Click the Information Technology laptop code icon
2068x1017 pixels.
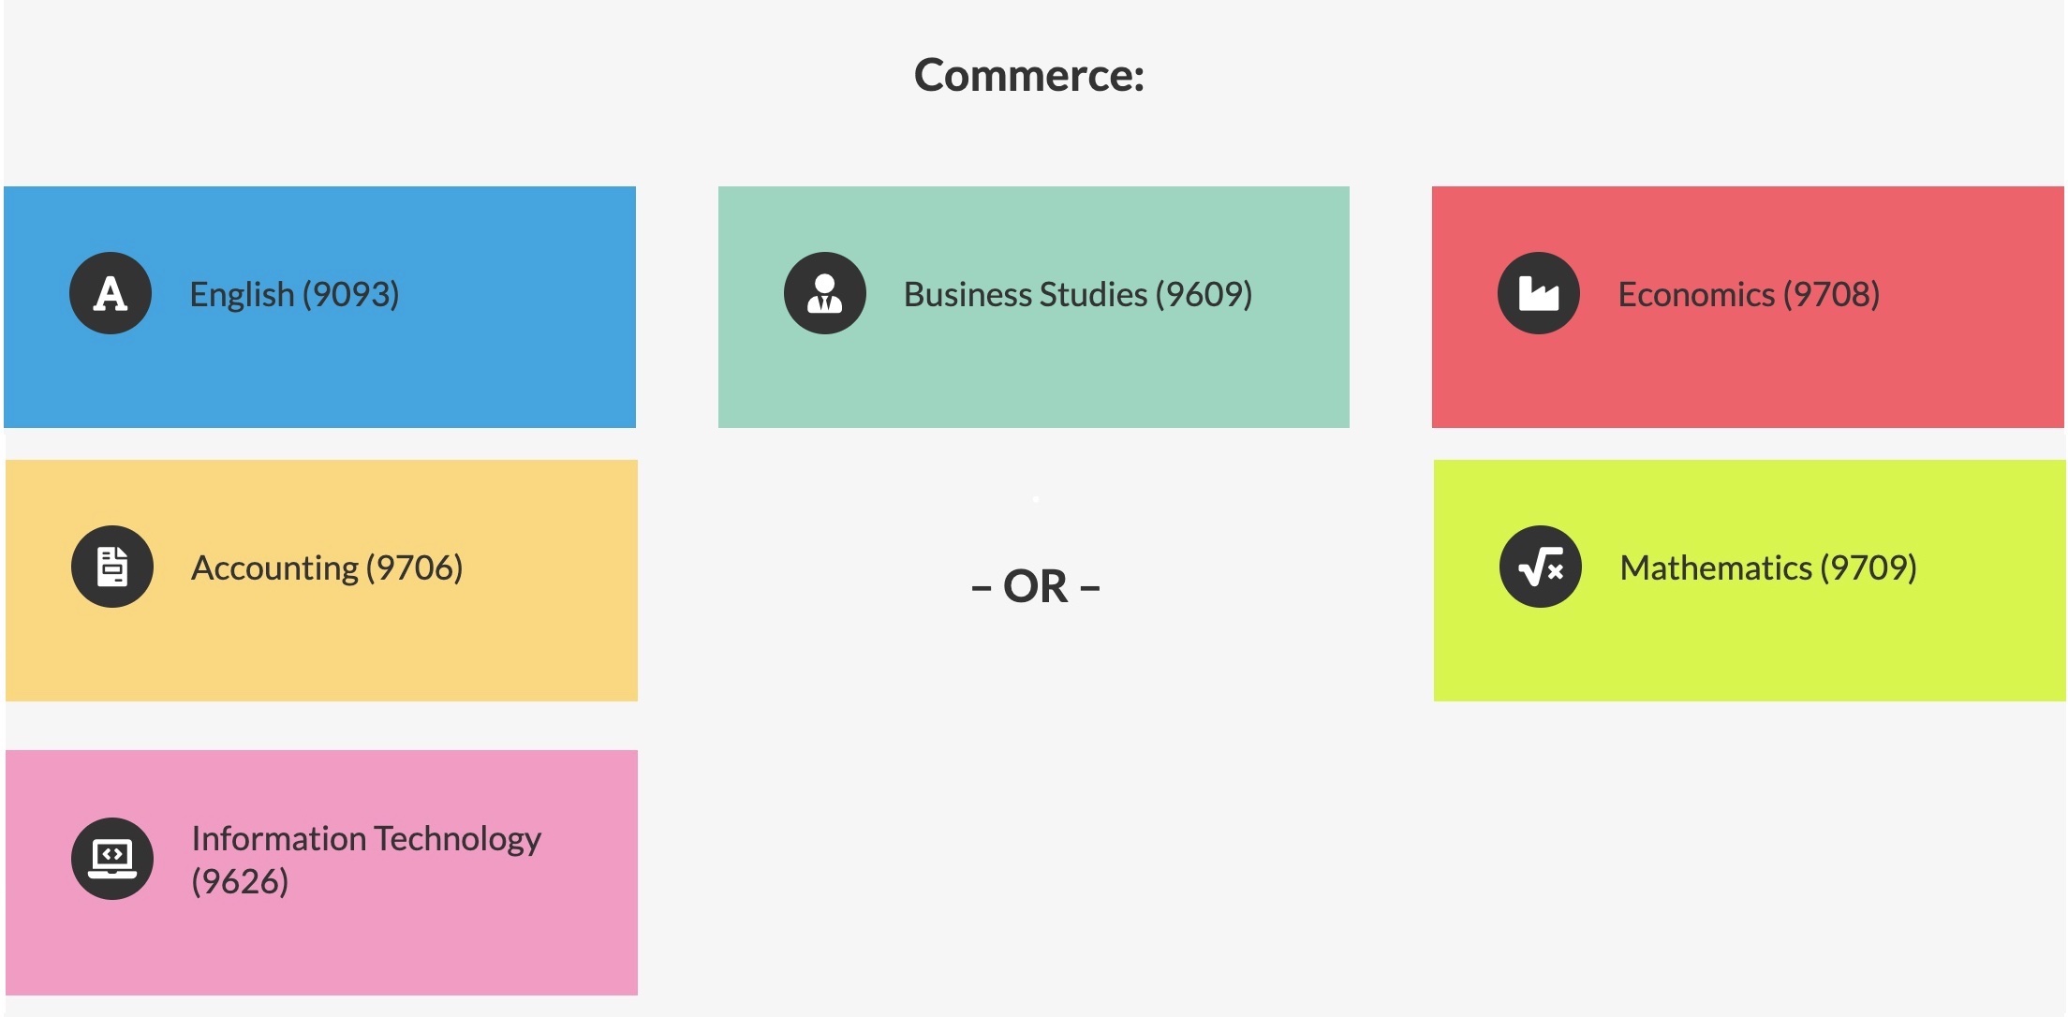click(x=112, y=858)
